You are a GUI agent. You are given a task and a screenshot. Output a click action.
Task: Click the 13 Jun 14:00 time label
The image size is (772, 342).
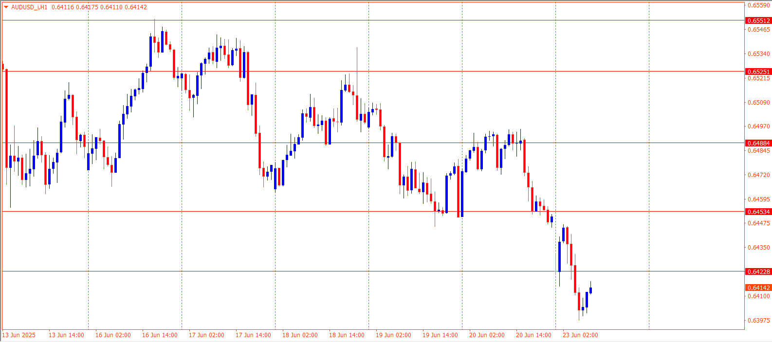click(x=66, y=335)
